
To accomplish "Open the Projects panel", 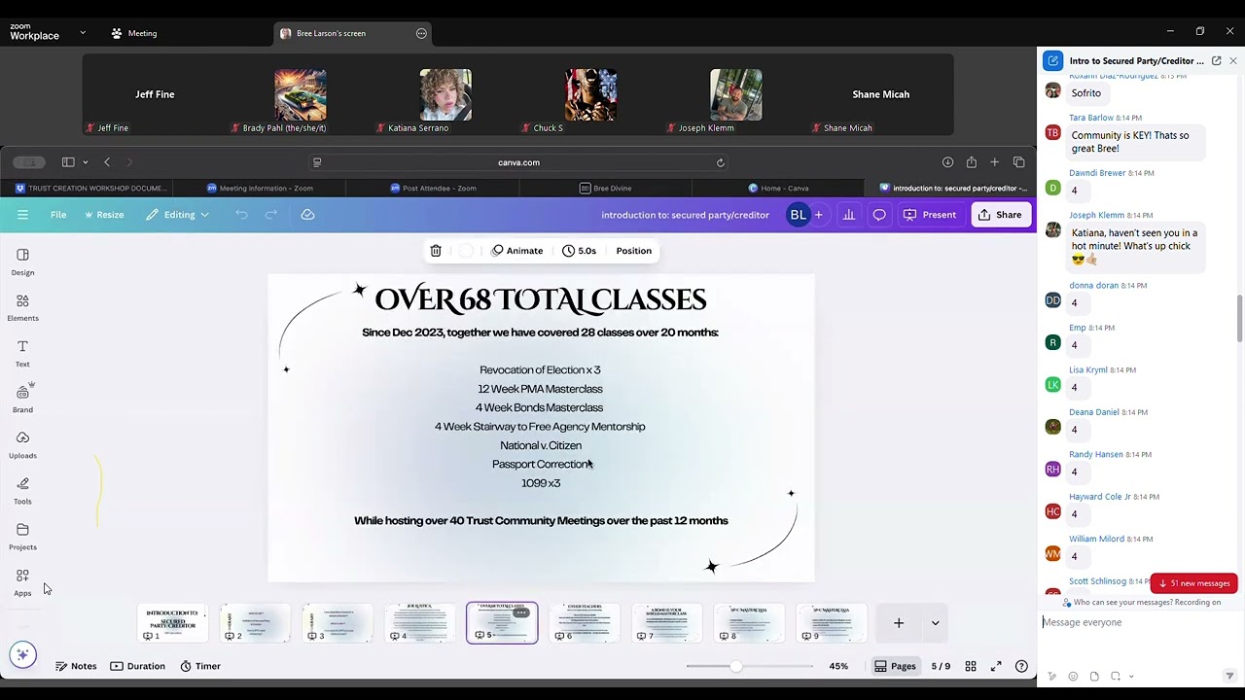I will coord(22,536).
